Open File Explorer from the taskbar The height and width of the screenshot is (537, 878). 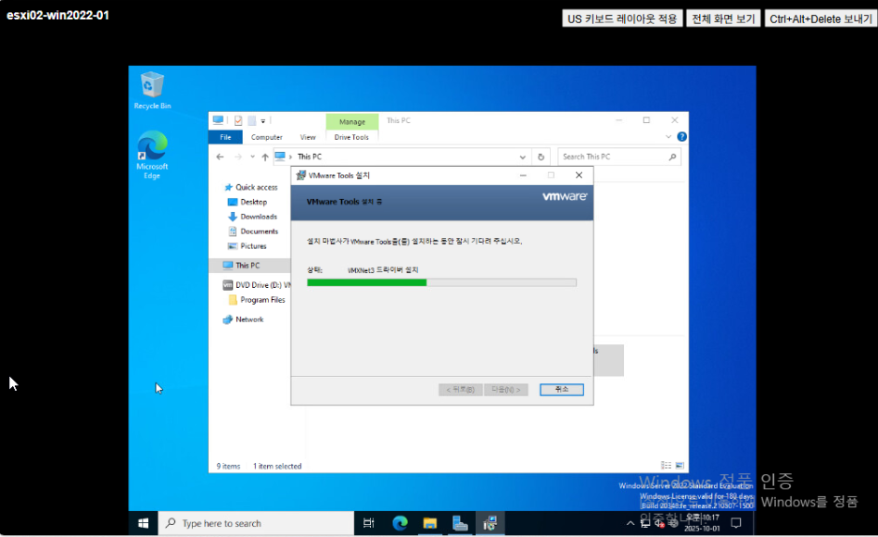click(x=430, y=523)
